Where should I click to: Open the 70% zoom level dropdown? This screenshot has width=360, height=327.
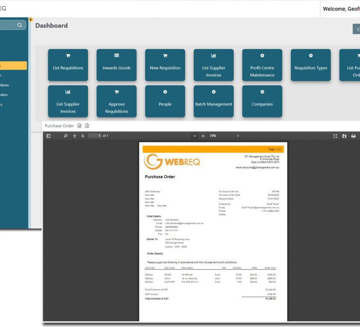(224, 136)
